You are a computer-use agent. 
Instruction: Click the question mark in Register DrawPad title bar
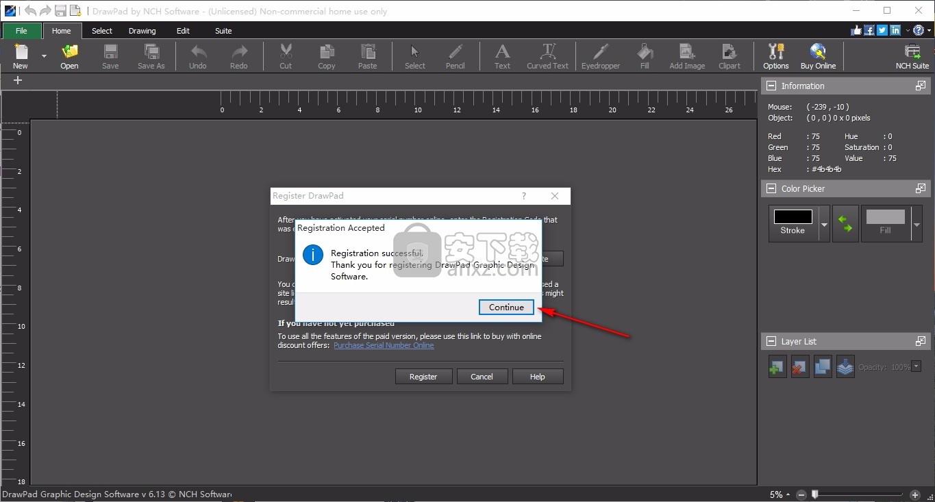pyautogui.click(x=525, y=196)
